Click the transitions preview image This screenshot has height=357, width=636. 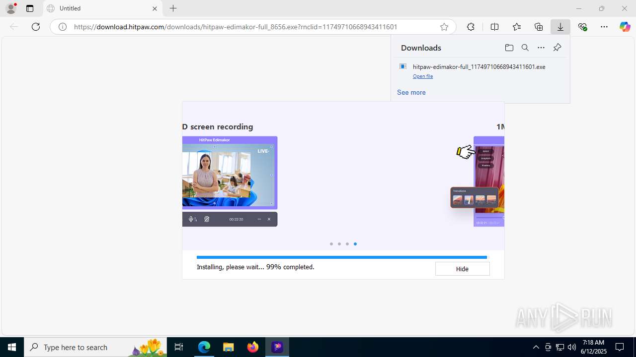point(475,197)
